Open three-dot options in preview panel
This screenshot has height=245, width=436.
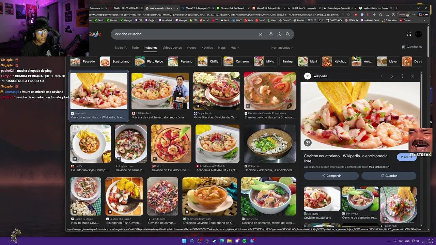pos(402,76)
